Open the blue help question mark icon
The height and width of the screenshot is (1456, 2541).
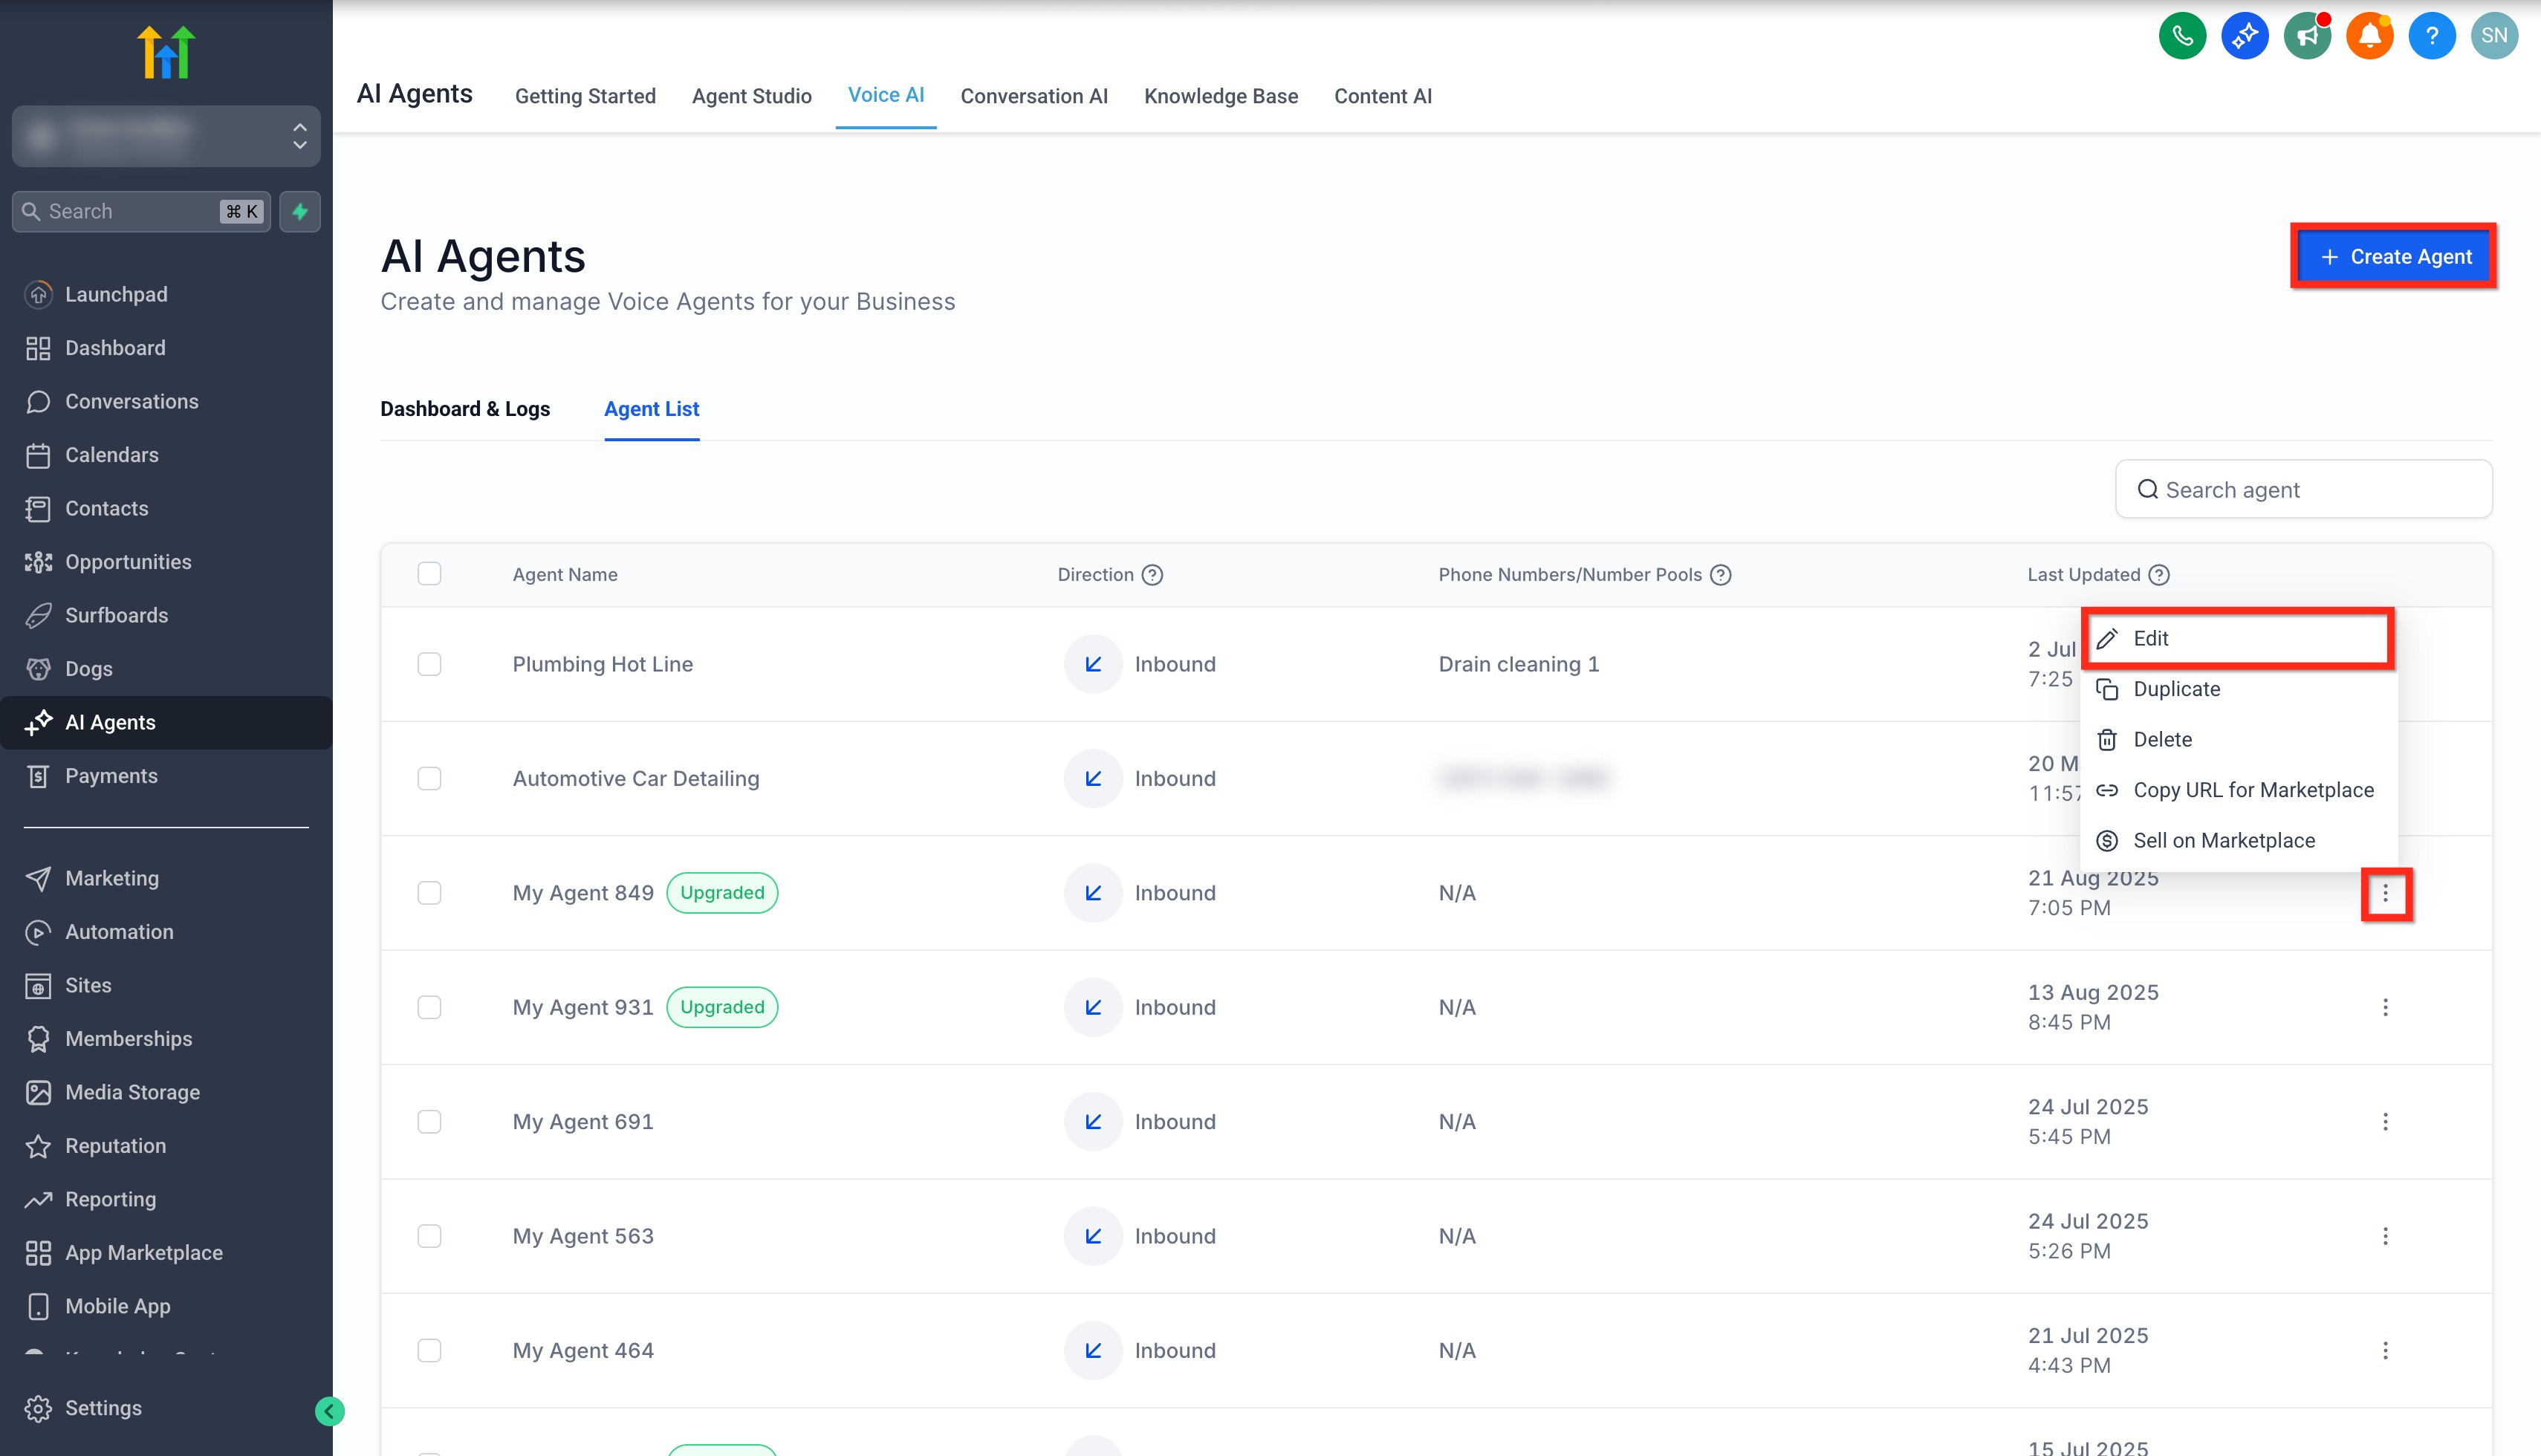click(x=2431, y=37)
